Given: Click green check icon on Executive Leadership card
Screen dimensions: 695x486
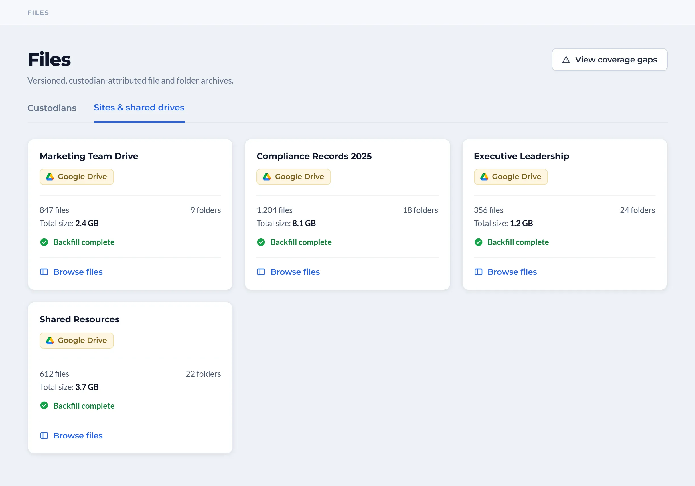Looking at the screenshot, I should coord(478,242).
